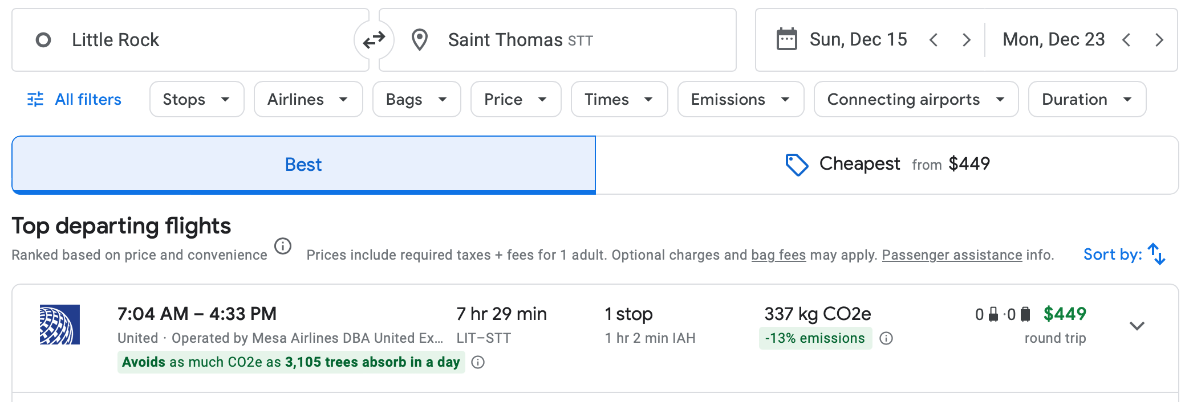Open the Emissions filter dropdown

pos(740,100)
